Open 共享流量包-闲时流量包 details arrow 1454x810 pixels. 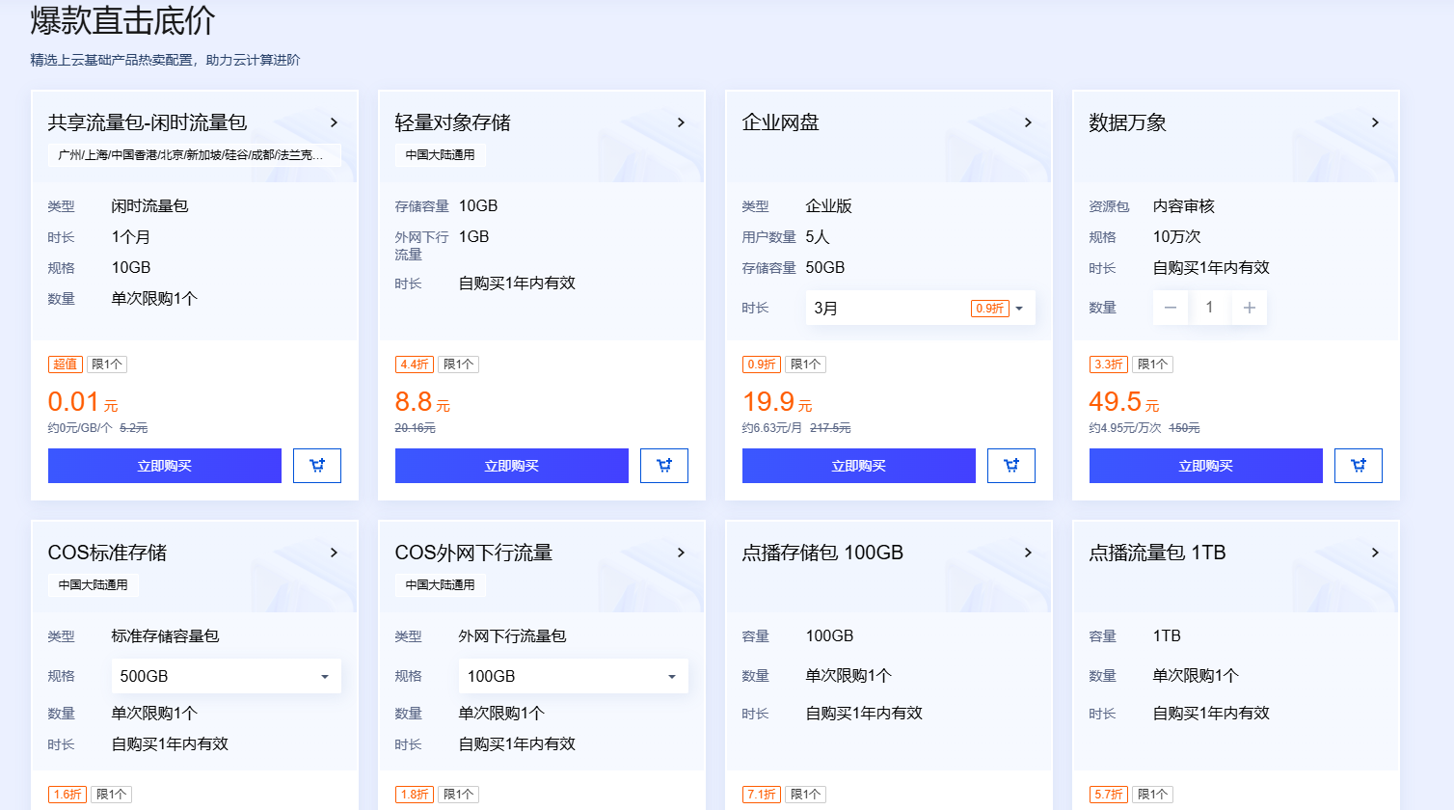[334, 122]
